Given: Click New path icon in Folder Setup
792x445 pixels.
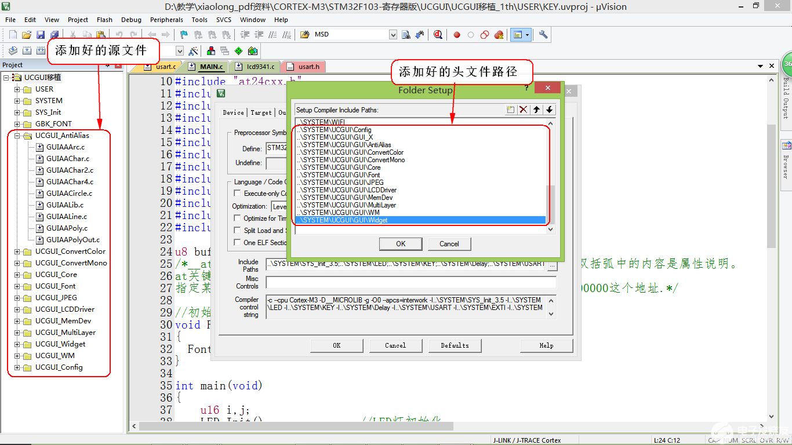Looking at the screenshot, I should 511,110.
